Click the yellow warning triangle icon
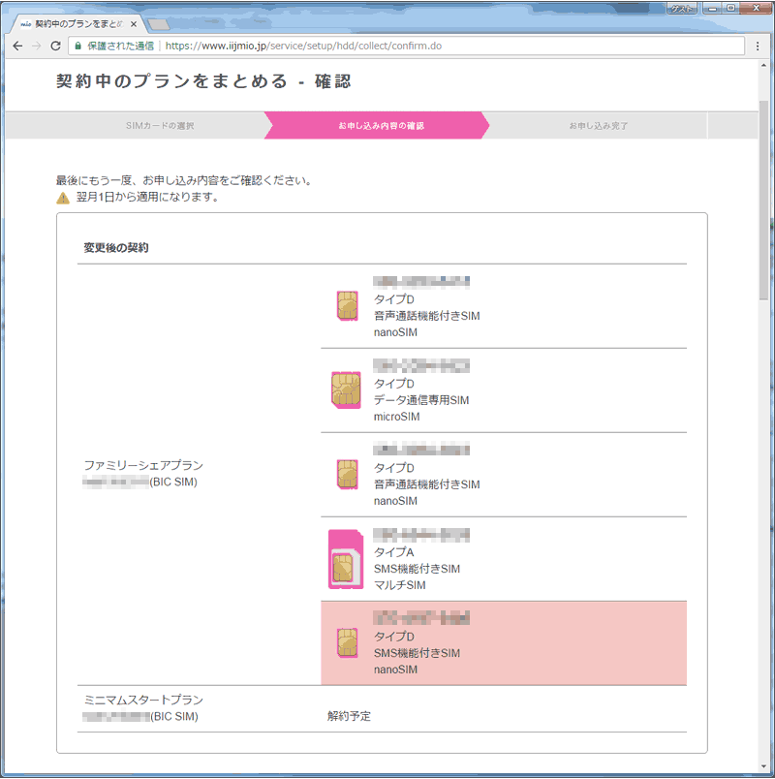 (63, 198)
